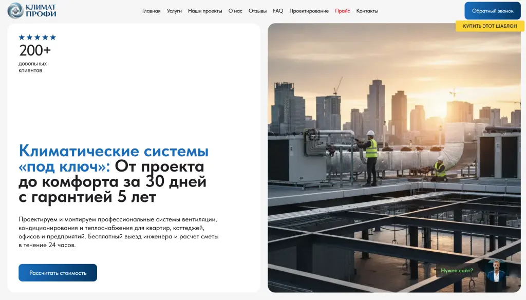Open Наши проекты in navigation
Screen dimensions: 526x300
tap(205, 11)
